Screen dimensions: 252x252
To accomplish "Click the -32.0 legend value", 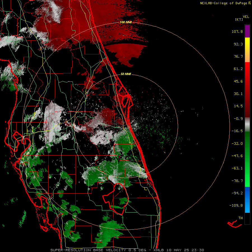I will click(237, 144).
